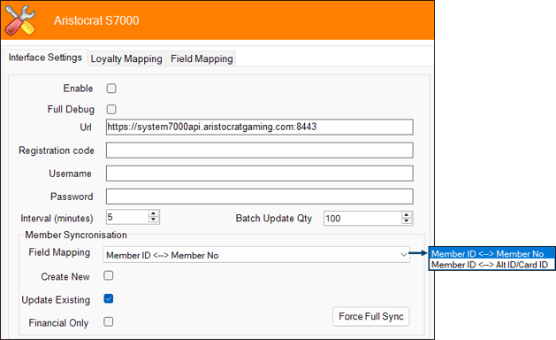Click the Update Existing label
This screenshot has width=556, height=340.
tap(56, 300)
